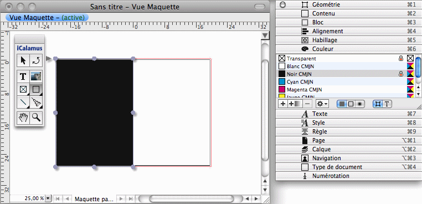Screen dimensions: 422x204
Task: Select the pen tool
Action: (x=36, y=103)
